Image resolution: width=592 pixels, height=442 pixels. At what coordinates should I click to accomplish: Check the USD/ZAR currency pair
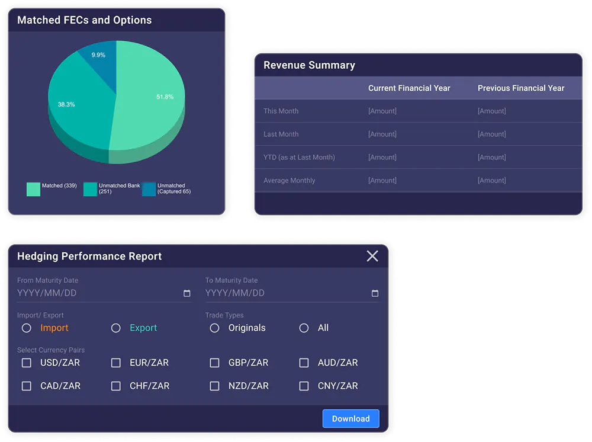click(27, 363)
